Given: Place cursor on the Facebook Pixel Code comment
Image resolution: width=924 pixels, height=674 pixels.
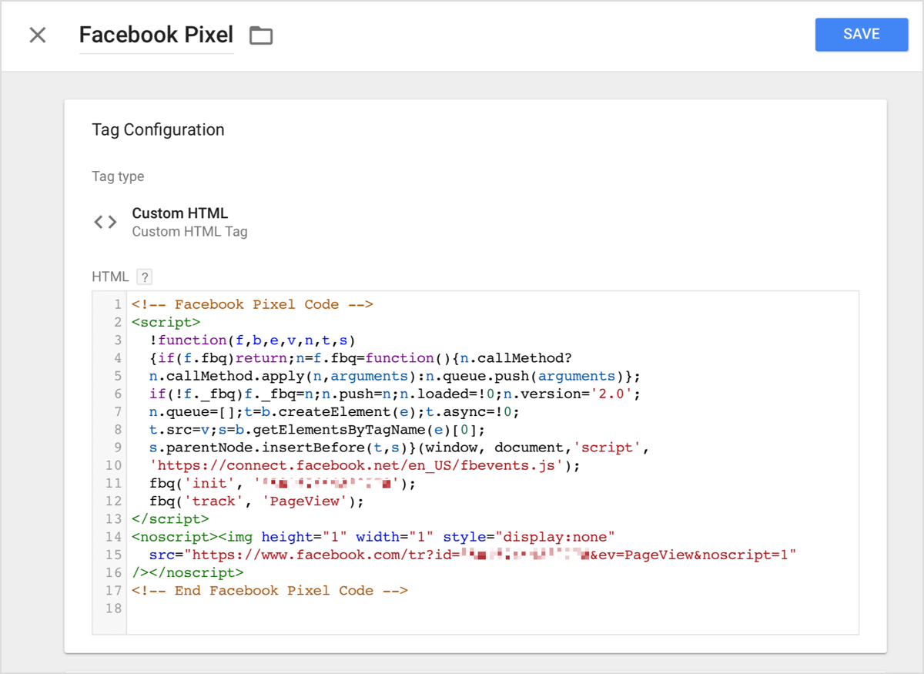Looking at the screenshot, I should (252, 304).
